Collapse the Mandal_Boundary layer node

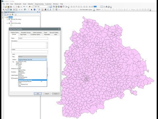point(7,19)
